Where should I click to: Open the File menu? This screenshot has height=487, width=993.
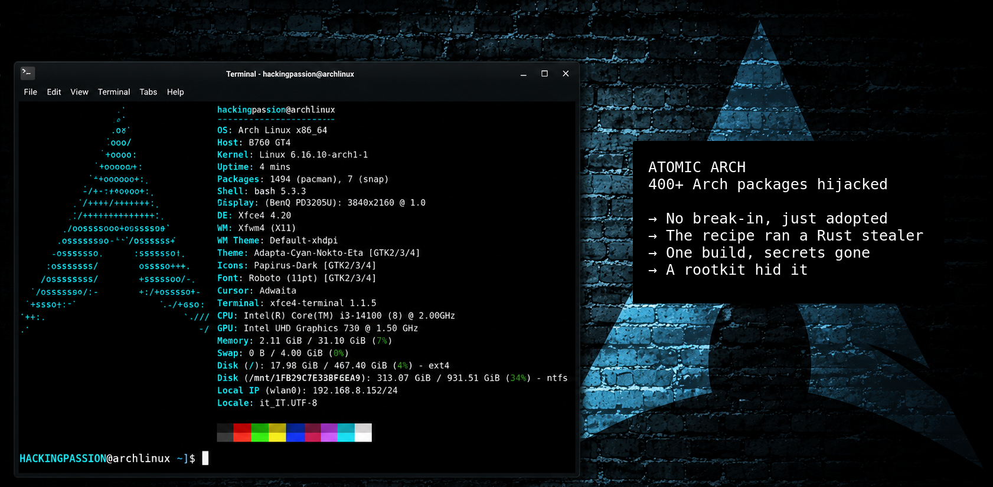pos(31,92)
